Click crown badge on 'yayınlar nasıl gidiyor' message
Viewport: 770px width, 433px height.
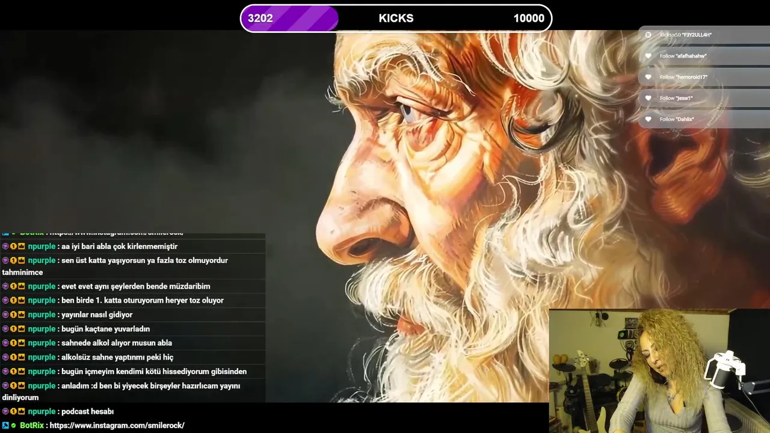[21, 315]
